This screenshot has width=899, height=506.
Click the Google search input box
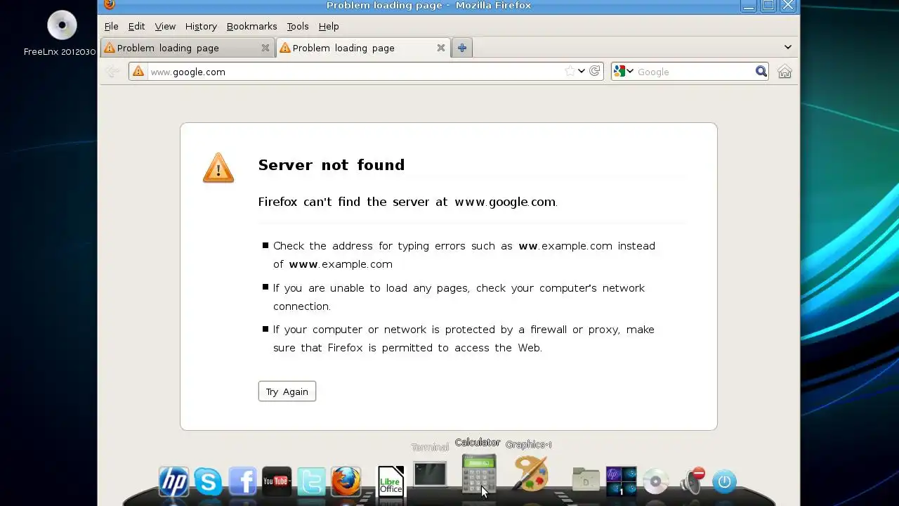(694, 72)
